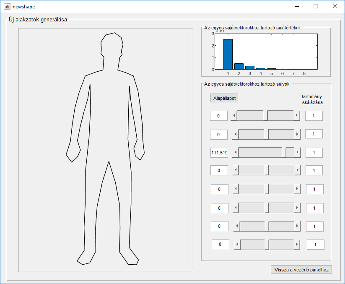Image resolution: width=345 pixels, height=284 pixels.
Task: Click left arrow of the fifth slider
Action: (x=235, y=189)
